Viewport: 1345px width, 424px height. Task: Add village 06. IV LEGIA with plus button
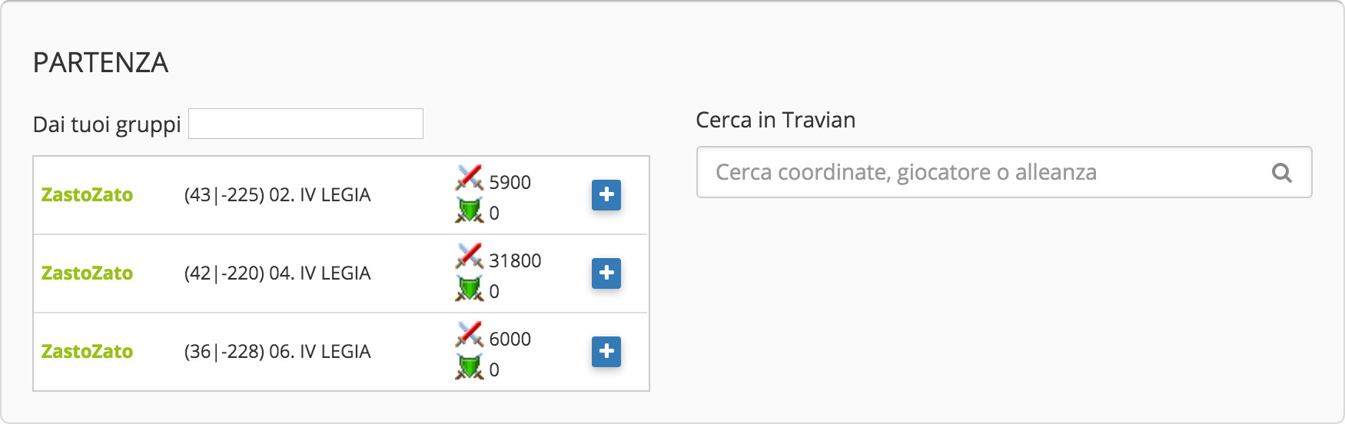click(x=606, y=352)
